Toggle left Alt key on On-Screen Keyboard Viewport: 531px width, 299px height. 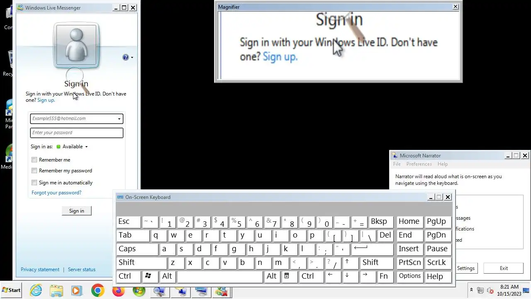coord(167,276)
